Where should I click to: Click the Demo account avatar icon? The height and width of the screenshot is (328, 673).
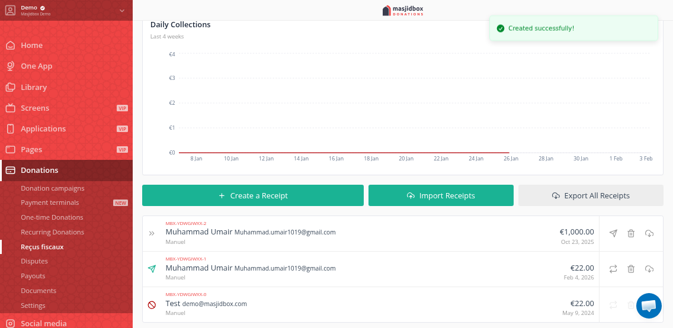tap(10, 10)
